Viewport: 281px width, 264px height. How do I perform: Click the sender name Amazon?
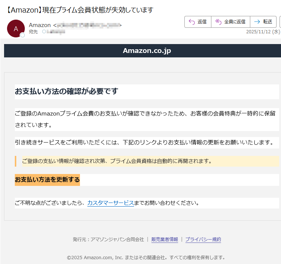pyautogui.click(x=40, y=25)
